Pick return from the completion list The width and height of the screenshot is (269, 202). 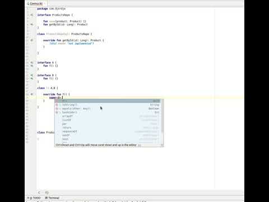click(108, 127)
